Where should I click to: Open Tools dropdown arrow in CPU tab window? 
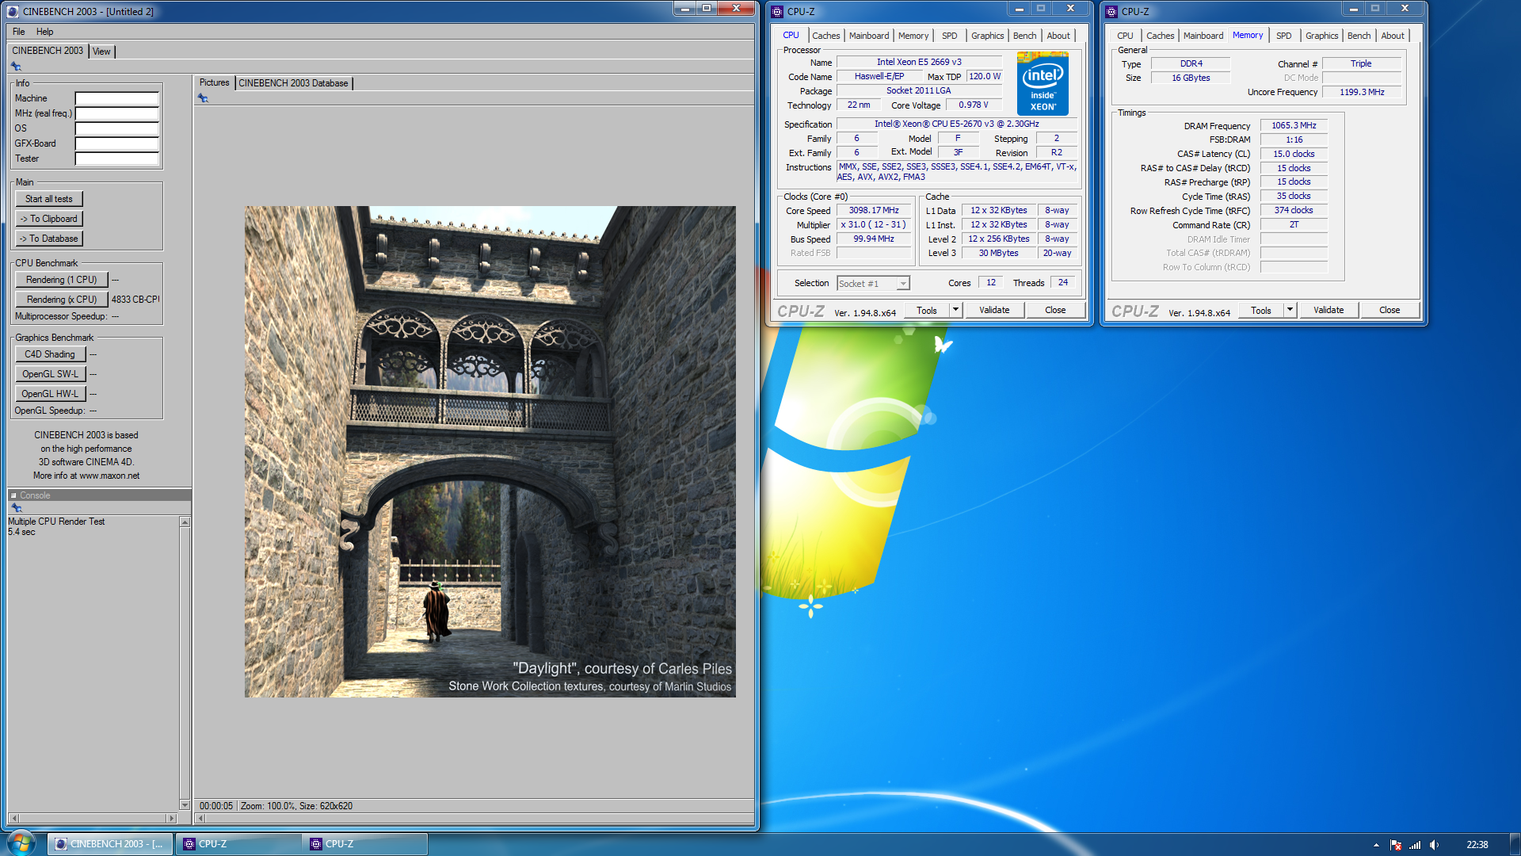(x=955, y=310)
